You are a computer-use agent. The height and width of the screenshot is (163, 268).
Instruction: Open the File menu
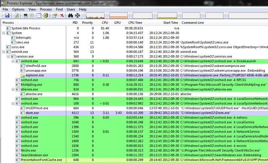point(5,9)
